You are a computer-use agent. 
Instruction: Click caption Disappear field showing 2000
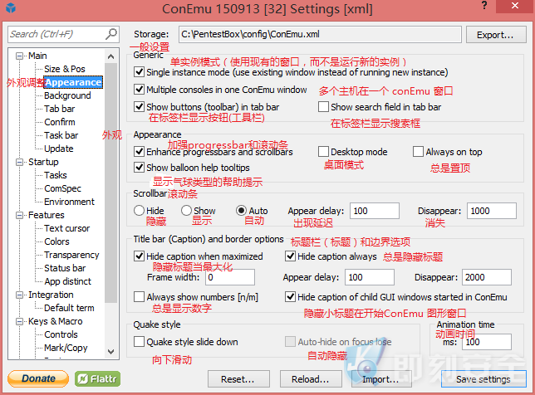tap(487, 277)
